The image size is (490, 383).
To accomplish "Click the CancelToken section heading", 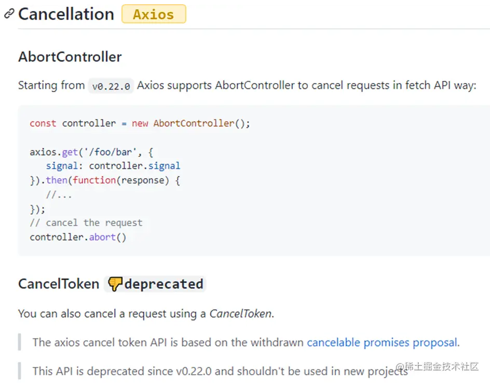I will click(59, 284).
